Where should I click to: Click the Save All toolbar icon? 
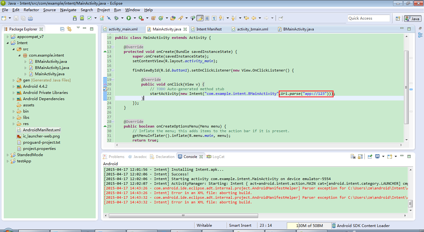[23, 18]
